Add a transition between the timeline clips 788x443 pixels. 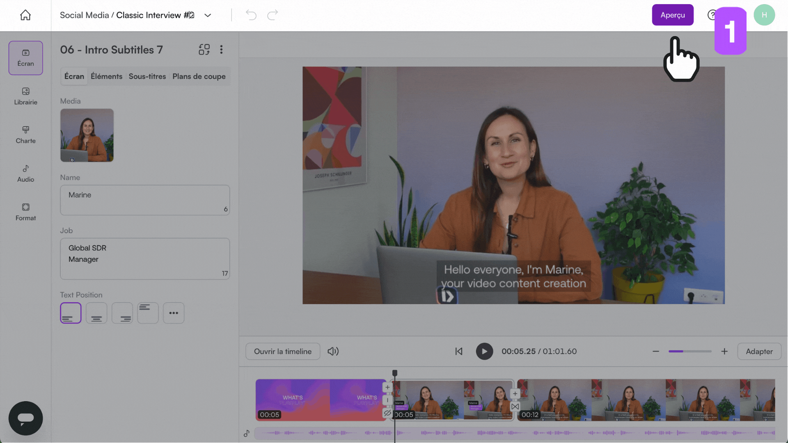click(x=515, y=406)
